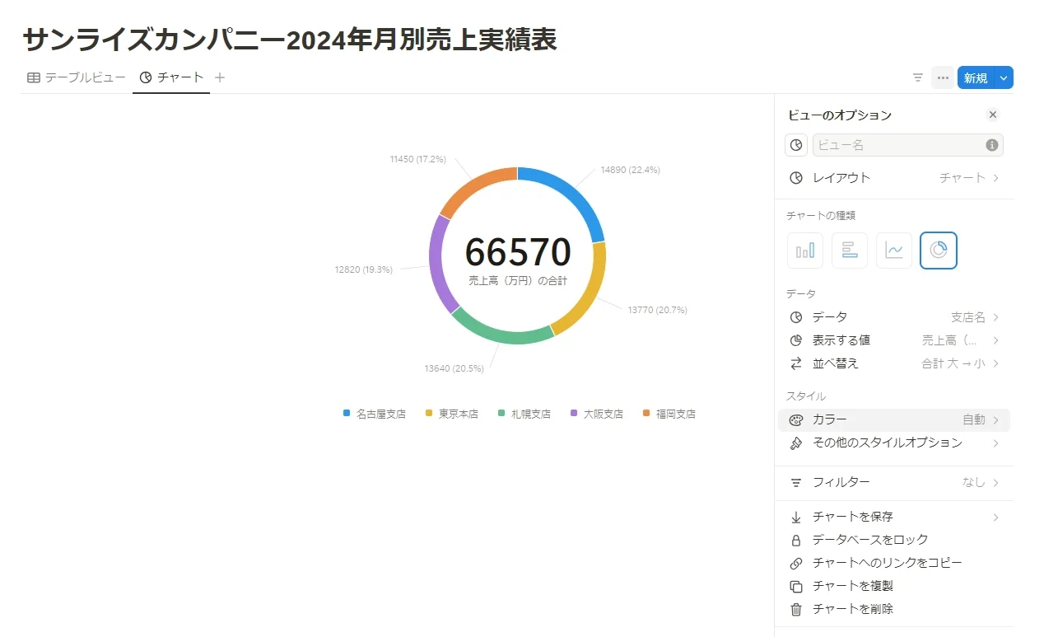Change the view icon beside the name field
This screenshot has height=637, width=1058.
(x=796, y=145)
